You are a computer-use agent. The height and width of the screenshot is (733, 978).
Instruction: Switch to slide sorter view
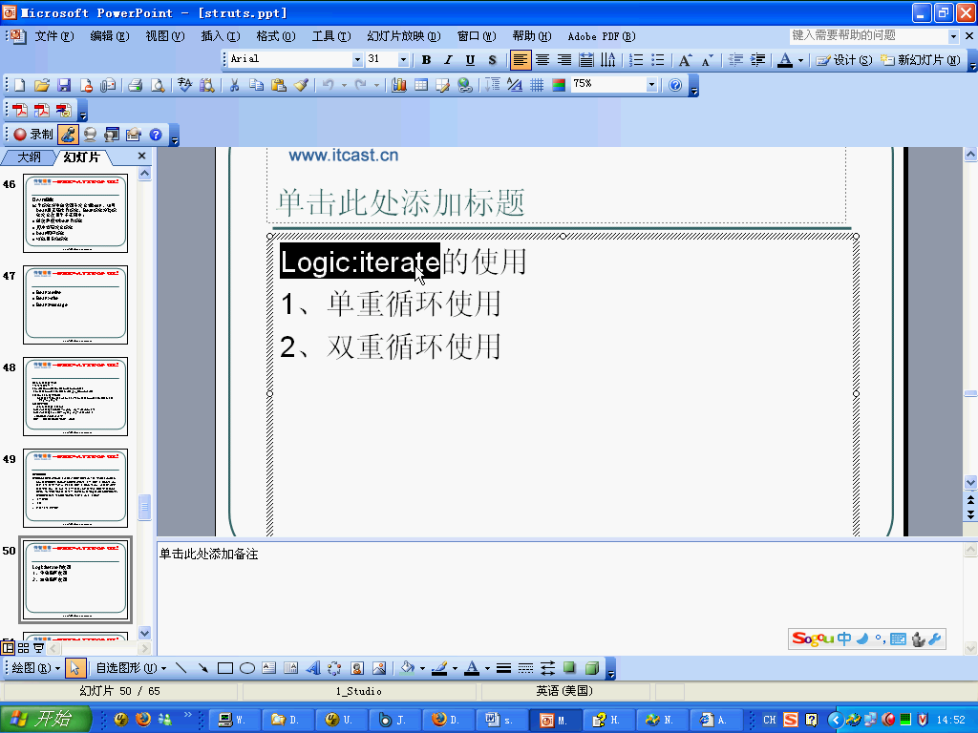pyautogui.click(x=24, y=648)
